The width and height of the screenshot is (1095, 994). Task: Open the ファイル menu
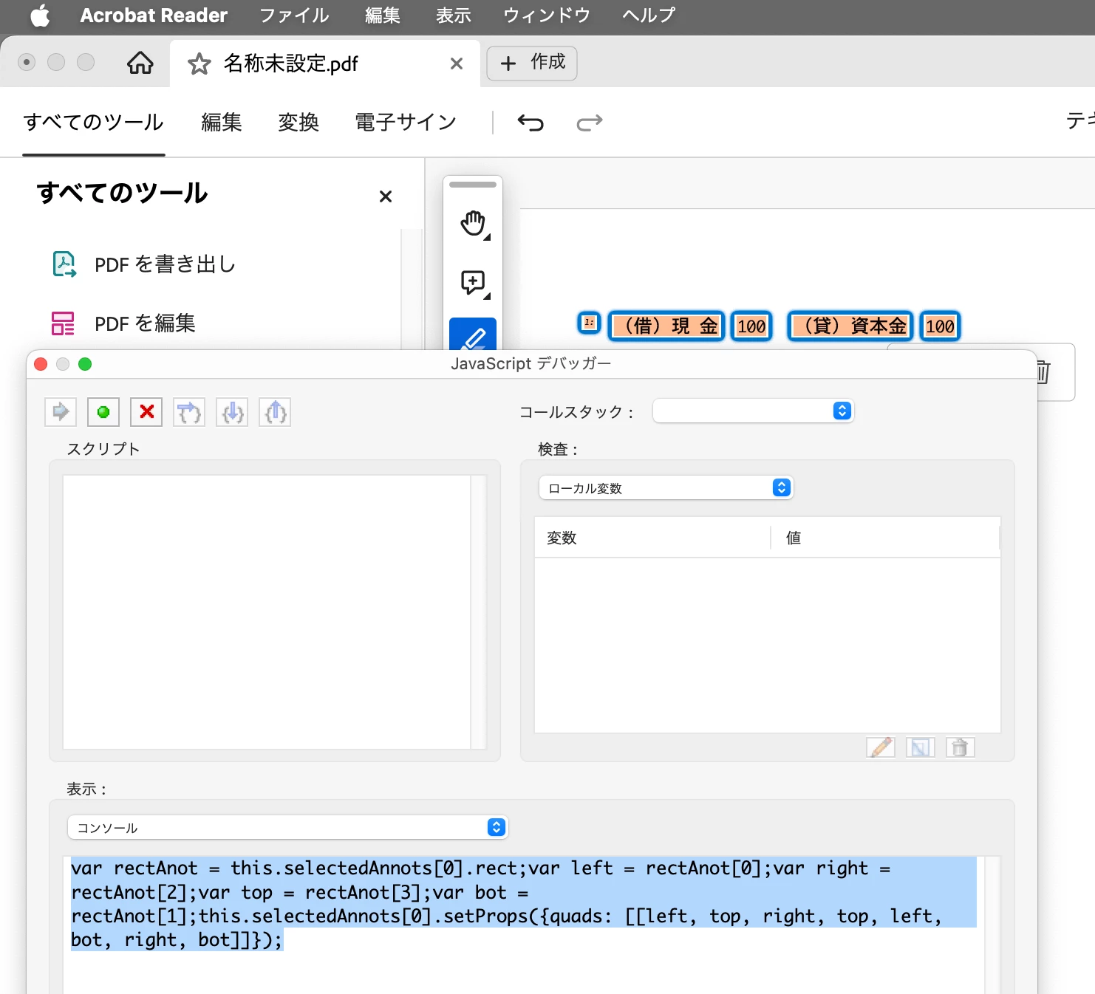point(294,16)
